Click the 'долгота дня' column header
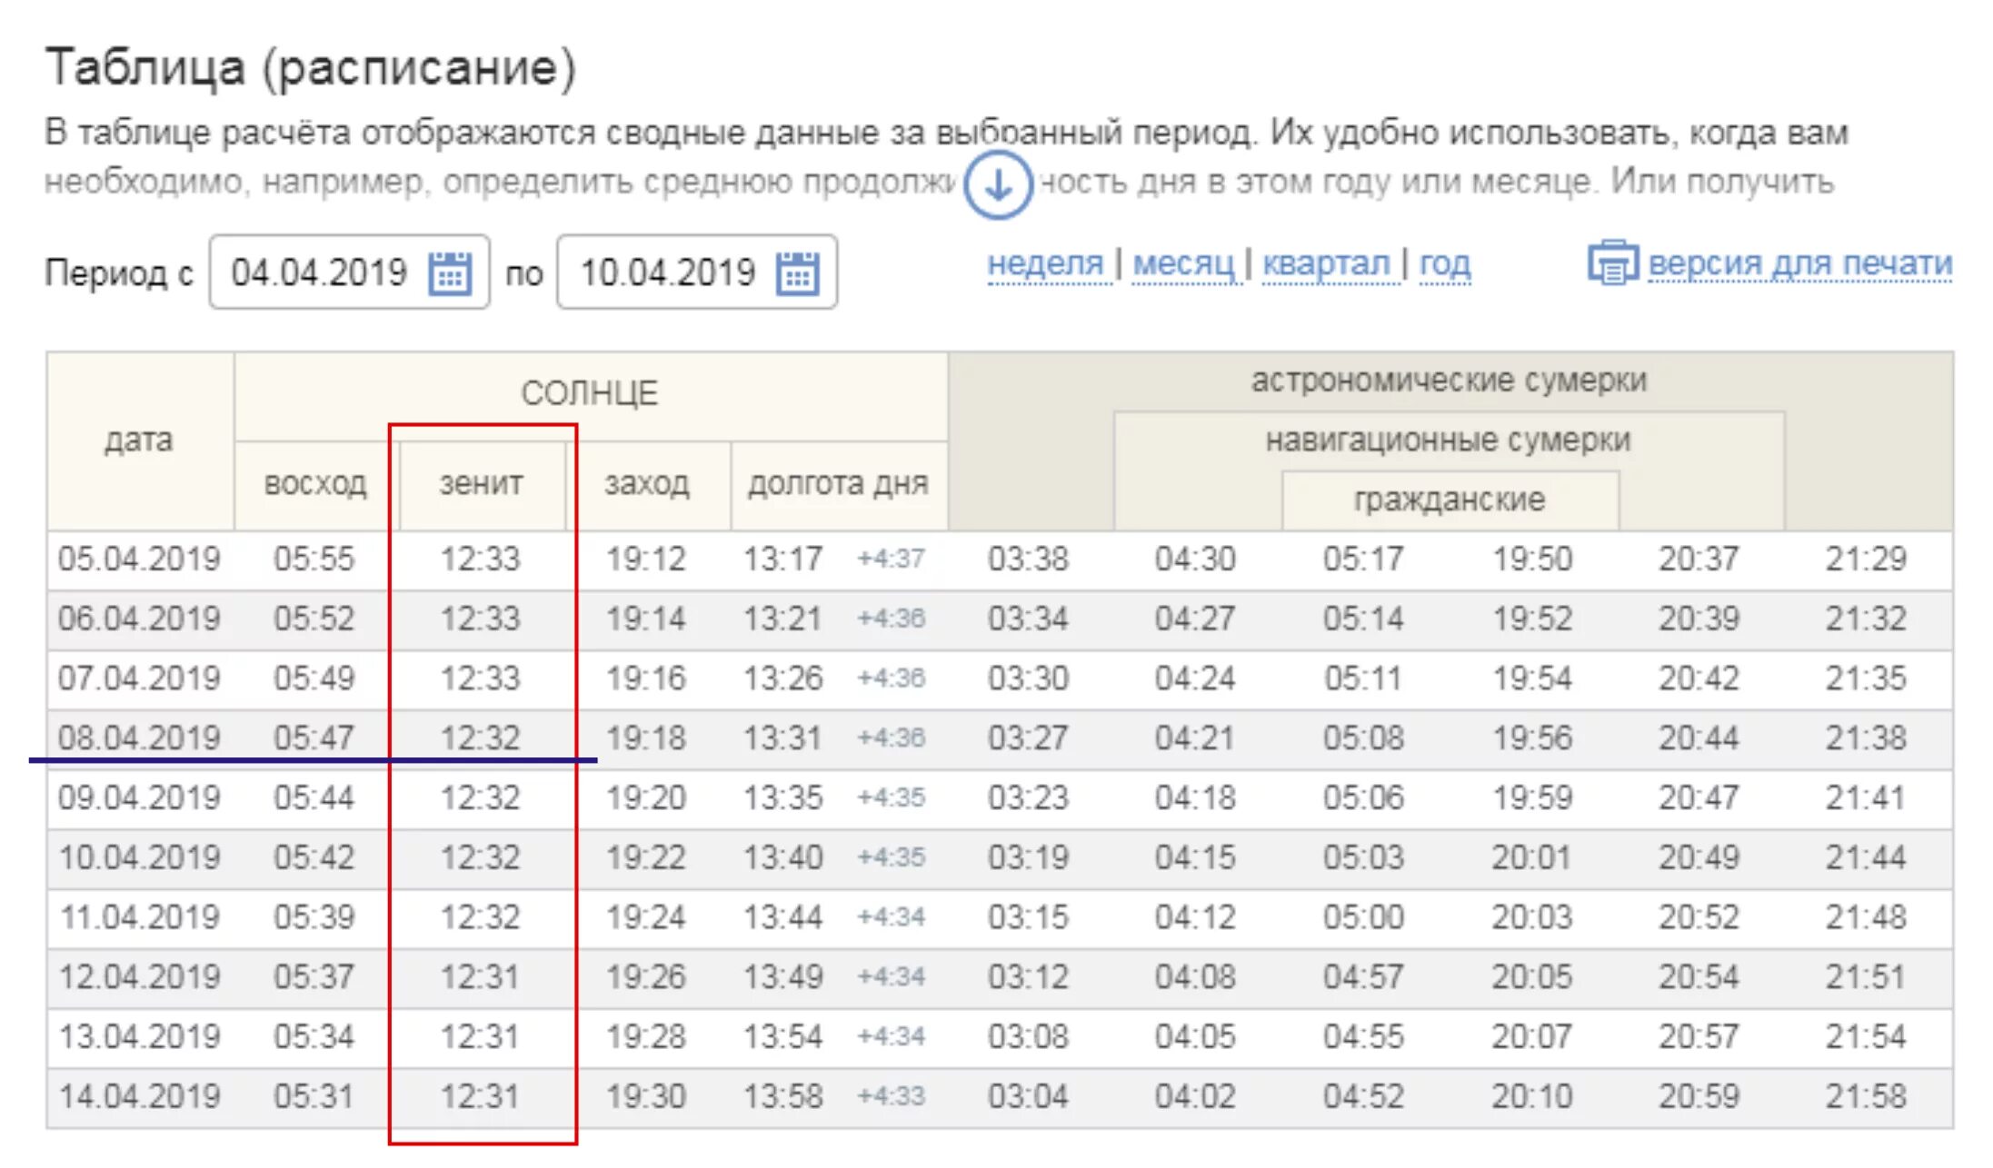Screen dimensions: 1993x1168 (838, 483)
